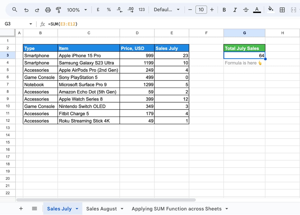Click the fx function icon
This screenshot has height=215, width=300.
(x=42, y=24)
